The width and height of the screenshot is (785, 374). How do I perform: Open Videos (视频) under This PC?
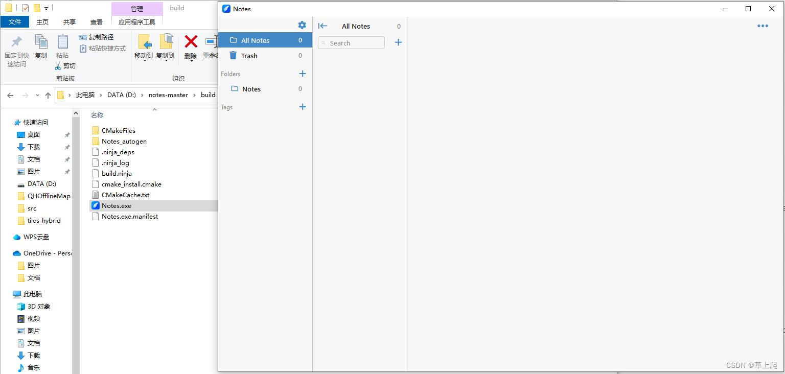[29, 319]
